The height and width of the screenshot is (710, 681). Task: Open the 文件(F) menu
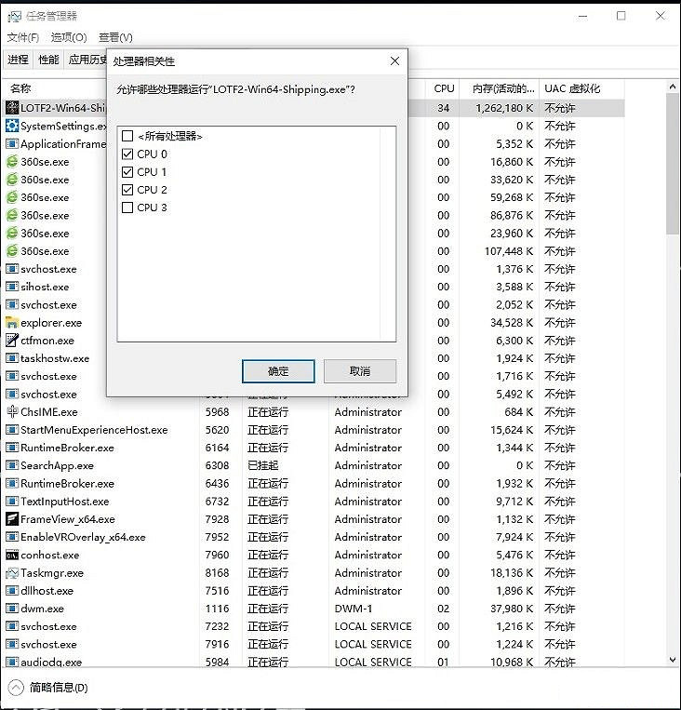(x=23, y=37)
